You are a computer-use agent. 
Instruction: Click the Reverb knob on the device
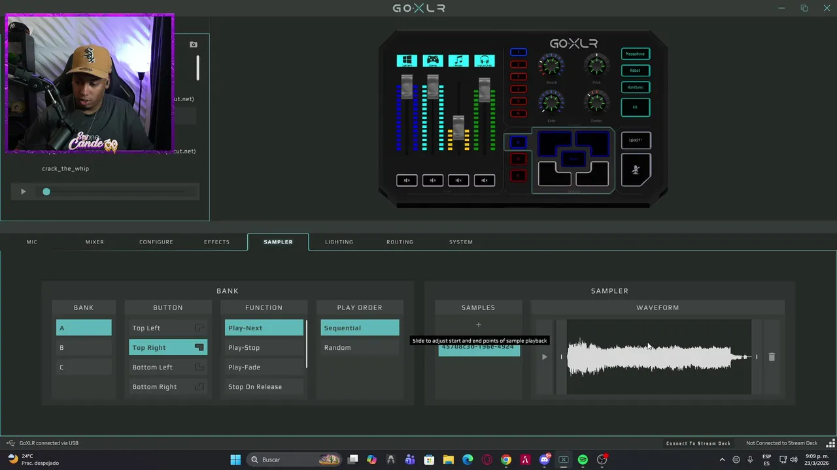coord(551,65)
